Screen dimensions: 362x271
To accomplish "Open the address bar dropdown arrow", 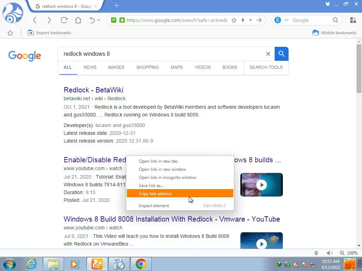I will (x=251, y=20).
